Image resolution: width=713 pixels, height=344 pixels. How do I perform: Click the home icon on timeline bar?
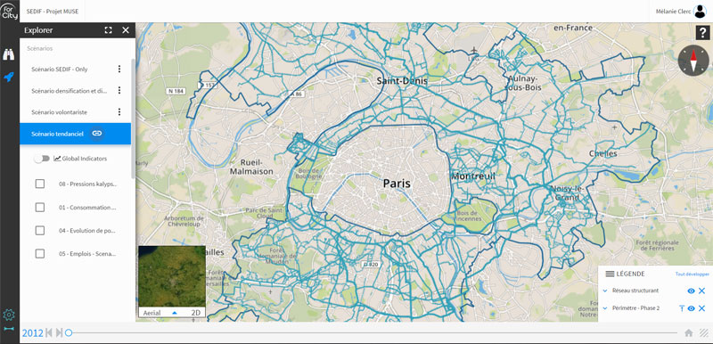click(x=688, y=333)
